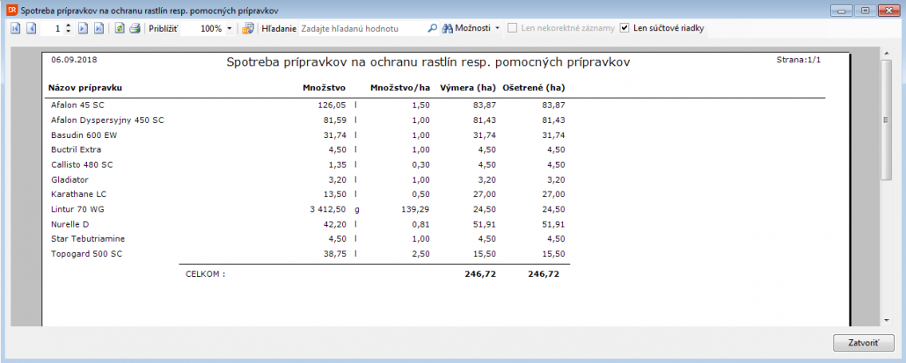
Task: Click the Zatvoriť button
Action: point(863,342)
